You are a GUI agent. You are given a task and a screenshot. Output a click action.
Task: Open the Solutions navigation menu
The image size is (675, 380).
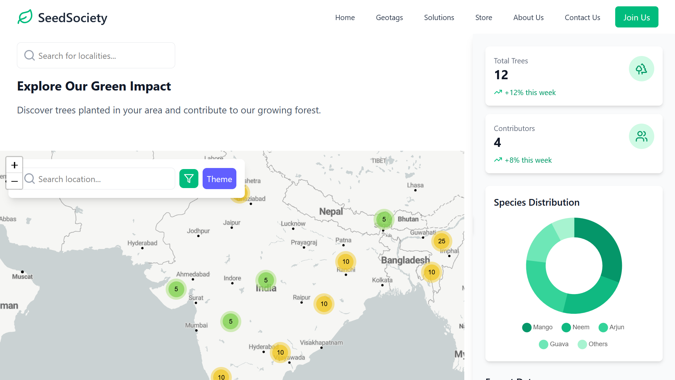[x=439, y=17]
